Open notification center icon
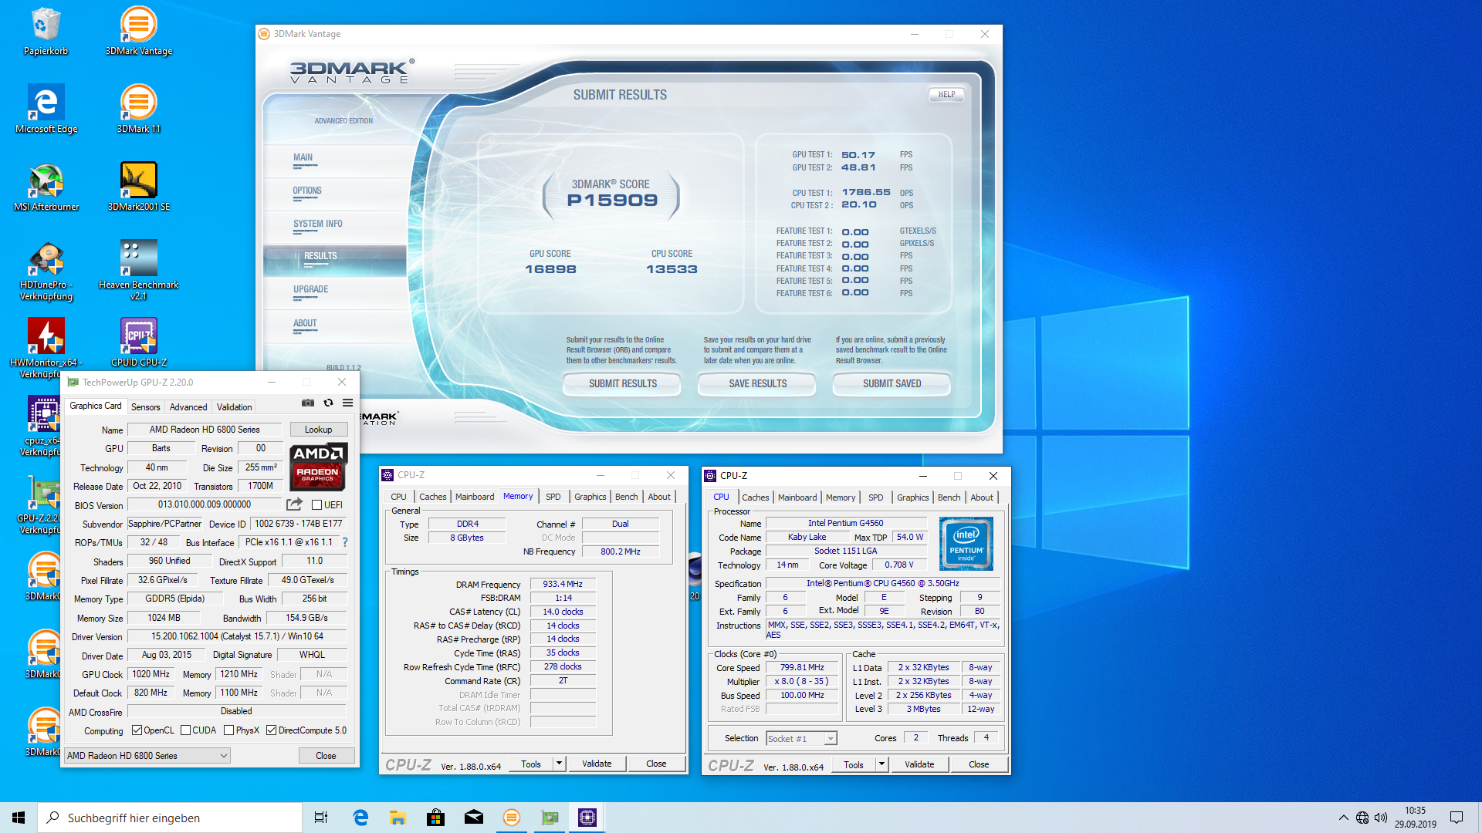1482x833 pixels. tap(1457, 818)
